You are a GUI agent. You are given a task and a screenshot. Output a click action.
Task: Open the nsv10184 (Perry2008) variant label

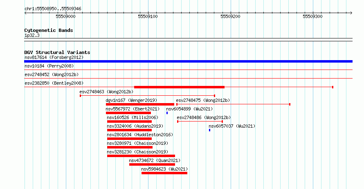pos(49,66)
